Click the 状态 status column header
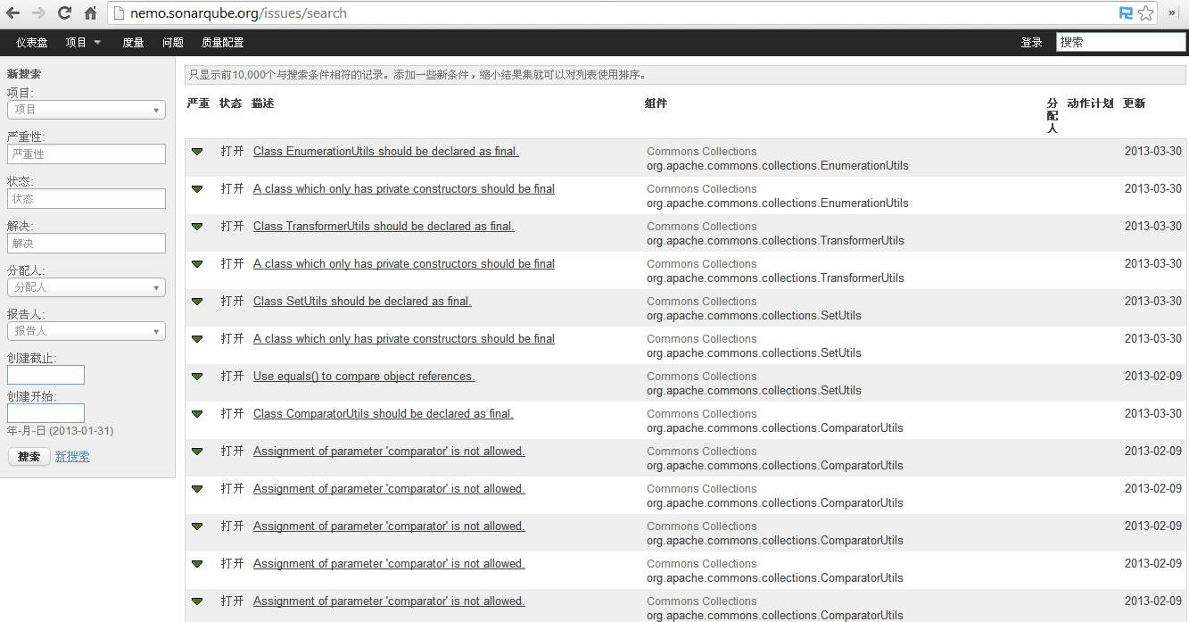This screenshot has height=622, width=1189. coord(230,104)
